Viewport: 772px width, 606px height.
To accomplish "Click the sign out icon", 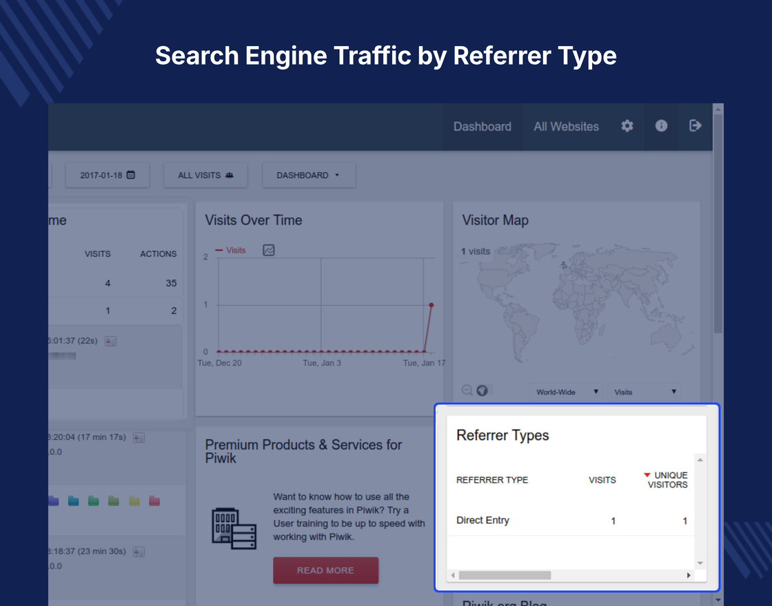I will [695, 126].
